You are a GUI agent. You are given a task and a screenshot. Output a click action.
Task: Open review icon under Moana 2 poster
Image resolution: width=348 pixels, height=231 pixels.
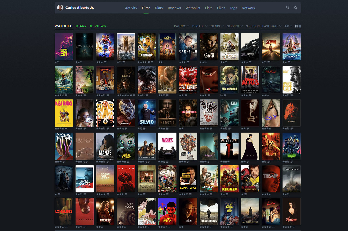point(289,62)
